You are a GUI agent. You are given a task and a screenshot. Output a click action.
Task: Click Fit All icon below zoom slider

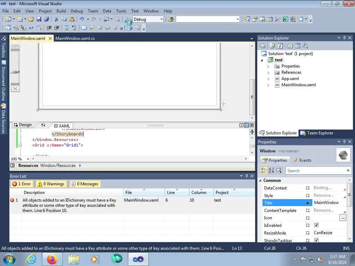(x=15, y=88)
